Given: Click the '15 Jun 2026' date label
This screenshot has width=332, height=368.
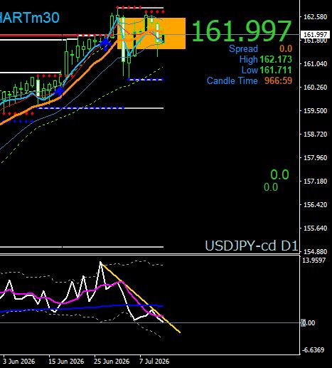Looking at the screenshot, I should pyautogui.click(x=66, y=362).
